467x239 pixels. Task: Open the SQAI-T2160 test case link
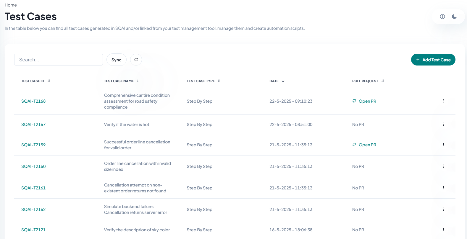pos(33,166)
